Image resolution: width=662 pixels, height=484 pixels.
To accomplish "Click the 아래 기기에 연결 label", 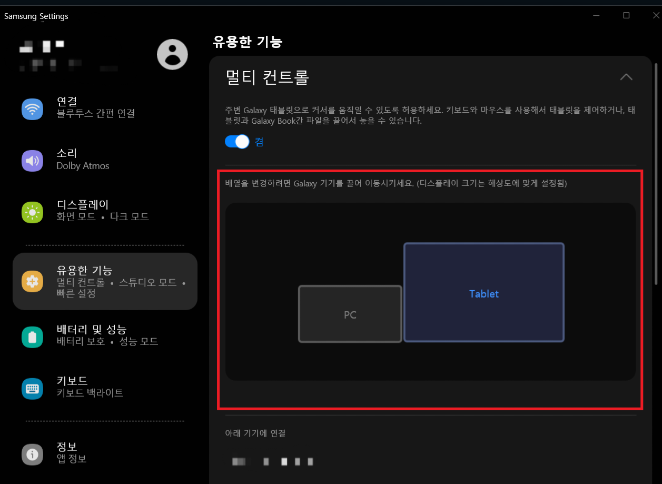I will 255,433.
